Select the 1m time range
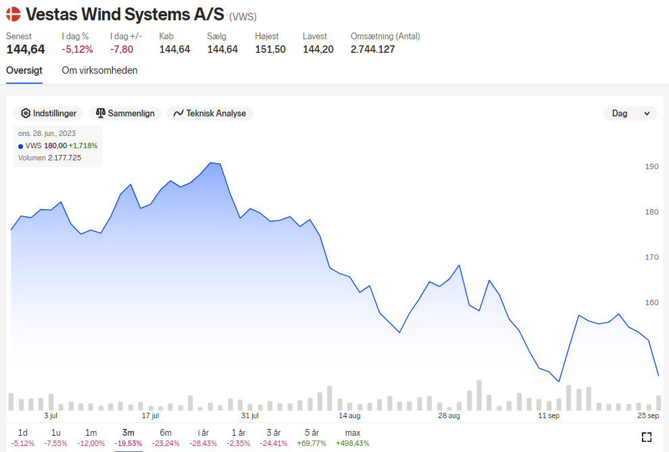Image resolution: width=669 pixels, height=452 pixels. (x=91, y=438)
